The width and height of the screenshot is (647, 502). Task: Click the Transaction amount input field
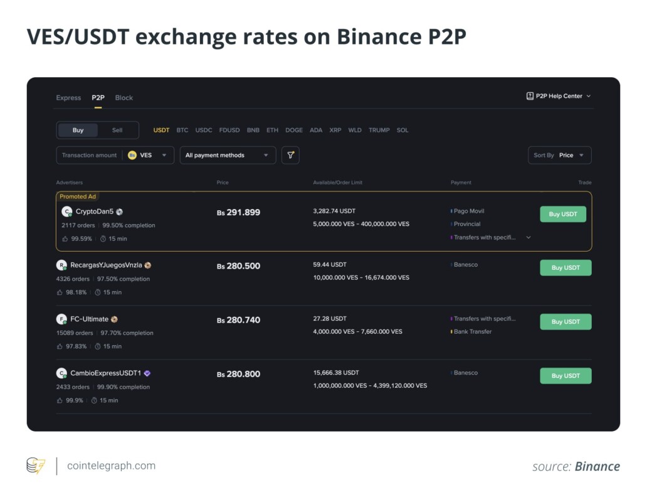[91, 155]
